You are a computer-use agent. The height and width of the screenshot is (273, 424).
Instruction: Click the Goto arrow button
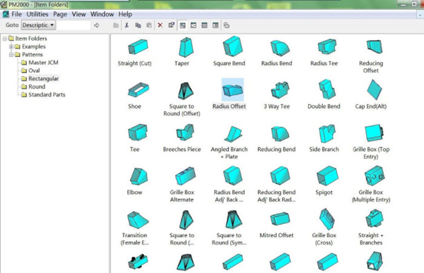(96, 25)
